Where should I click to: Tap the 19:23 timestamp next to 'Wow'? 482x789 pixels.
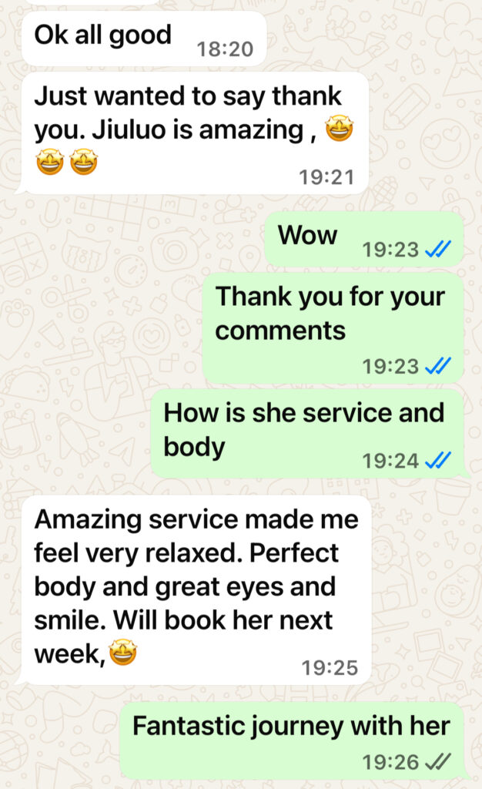[x=390, y=249]
